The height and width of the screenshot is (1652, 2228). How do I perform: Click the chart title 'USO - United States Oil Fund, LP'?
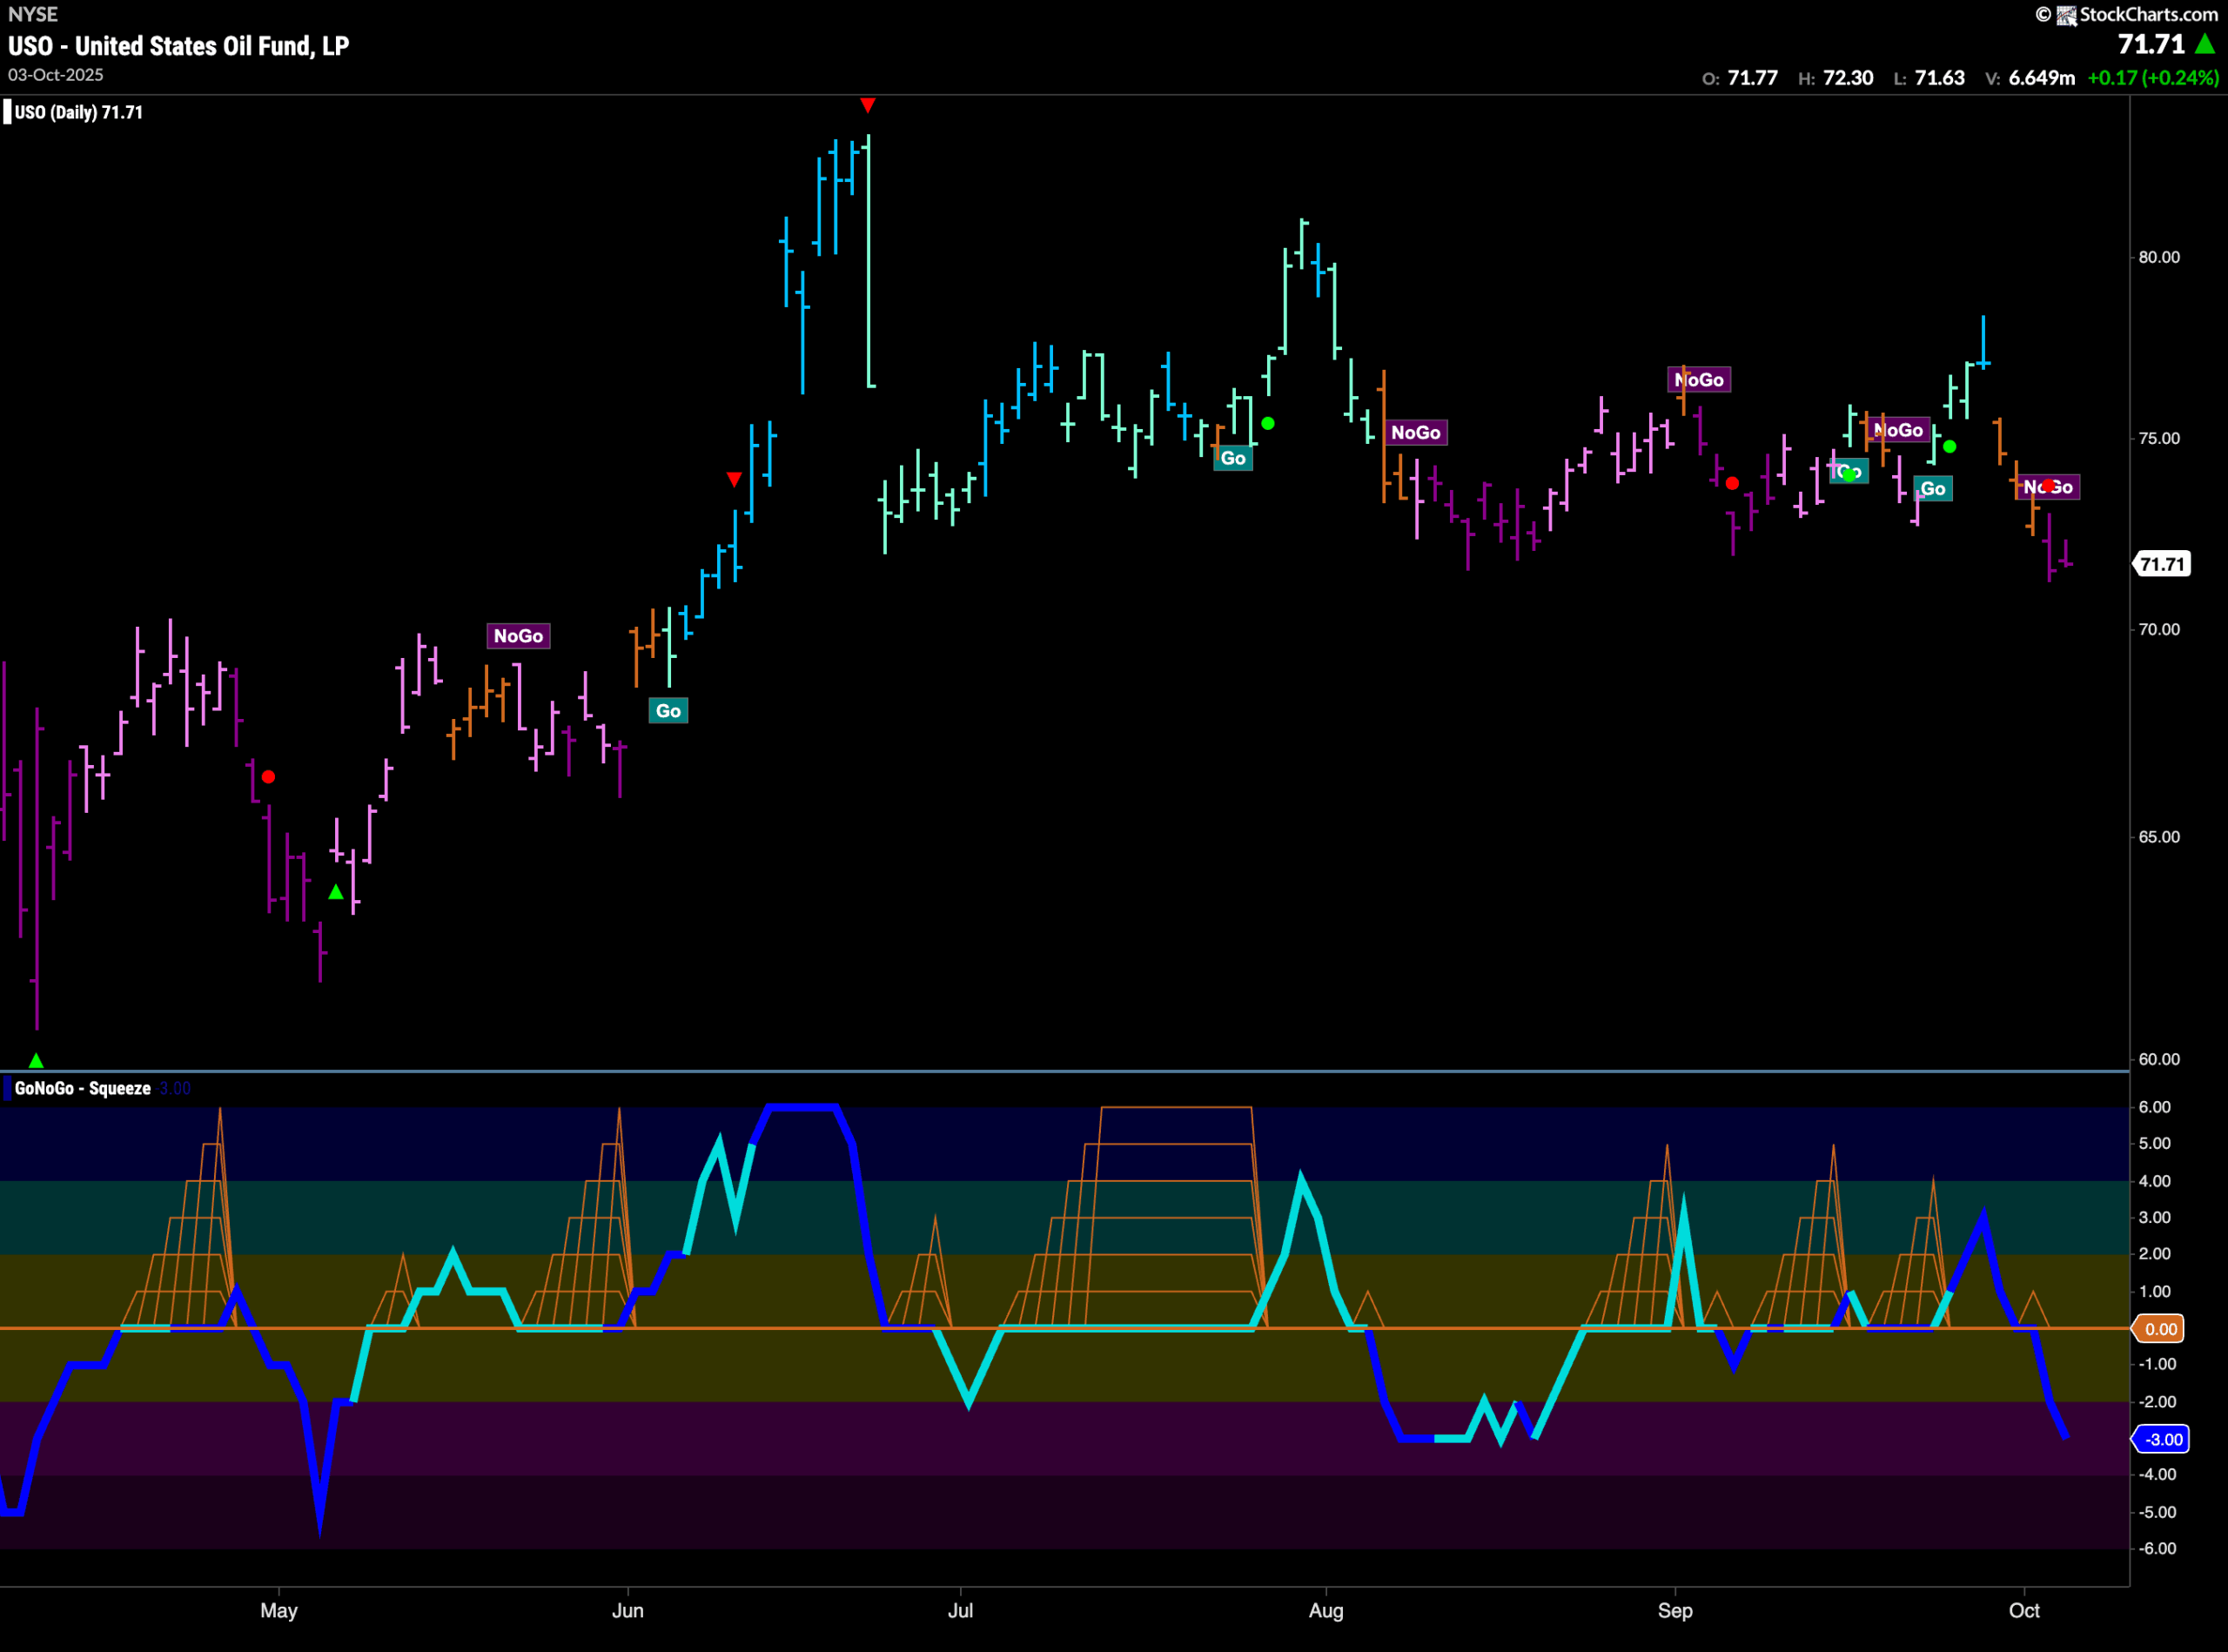point(179,46)
